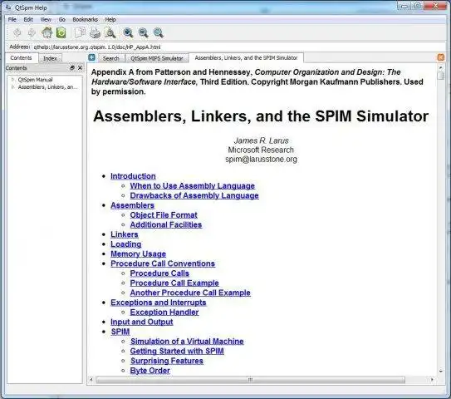Image resolution: width=451 pixels, height=399 pixels.
Task: Open the View menu
Action: (46, 20)
